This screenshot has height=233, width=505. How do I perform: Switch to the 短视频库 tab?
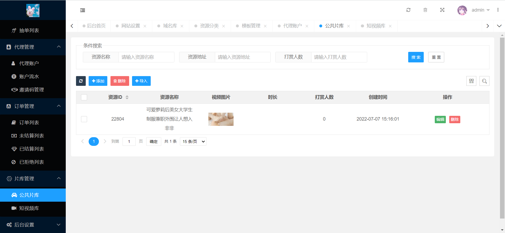pyautogui.click(x=376, y=26)
